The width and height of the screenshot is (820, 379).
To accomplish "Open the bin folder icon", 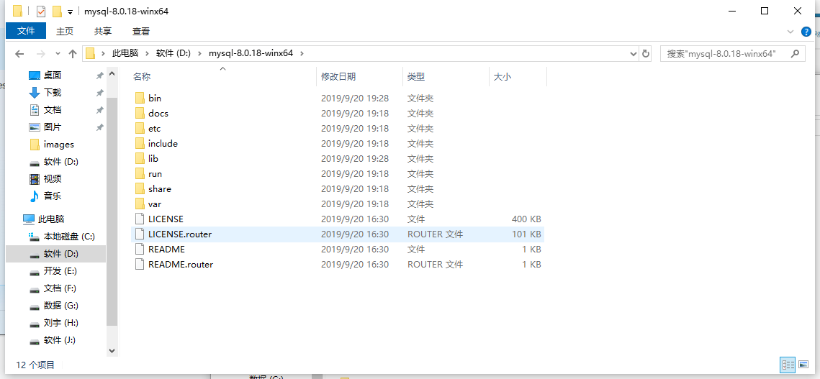I will [139, 98].
